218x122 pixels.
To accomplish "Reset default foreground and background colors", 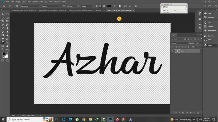I will coord(3,57).
